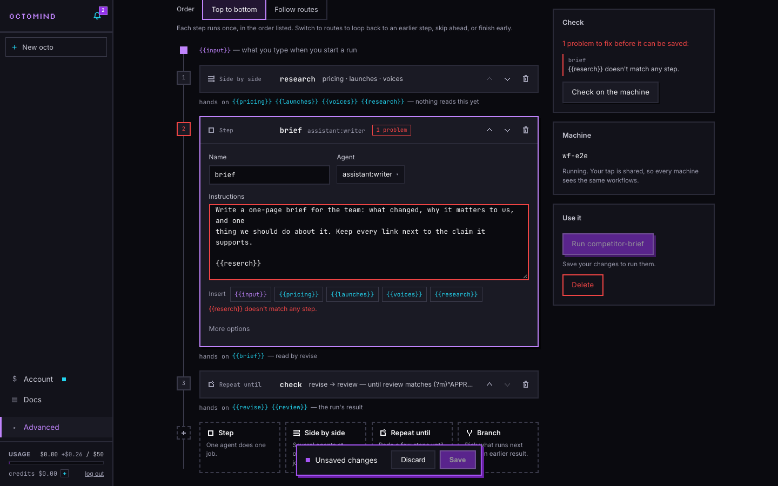Open the Account page
Image resolution: width=778 pixels, height=486 pixels.
tap(38, 379)
